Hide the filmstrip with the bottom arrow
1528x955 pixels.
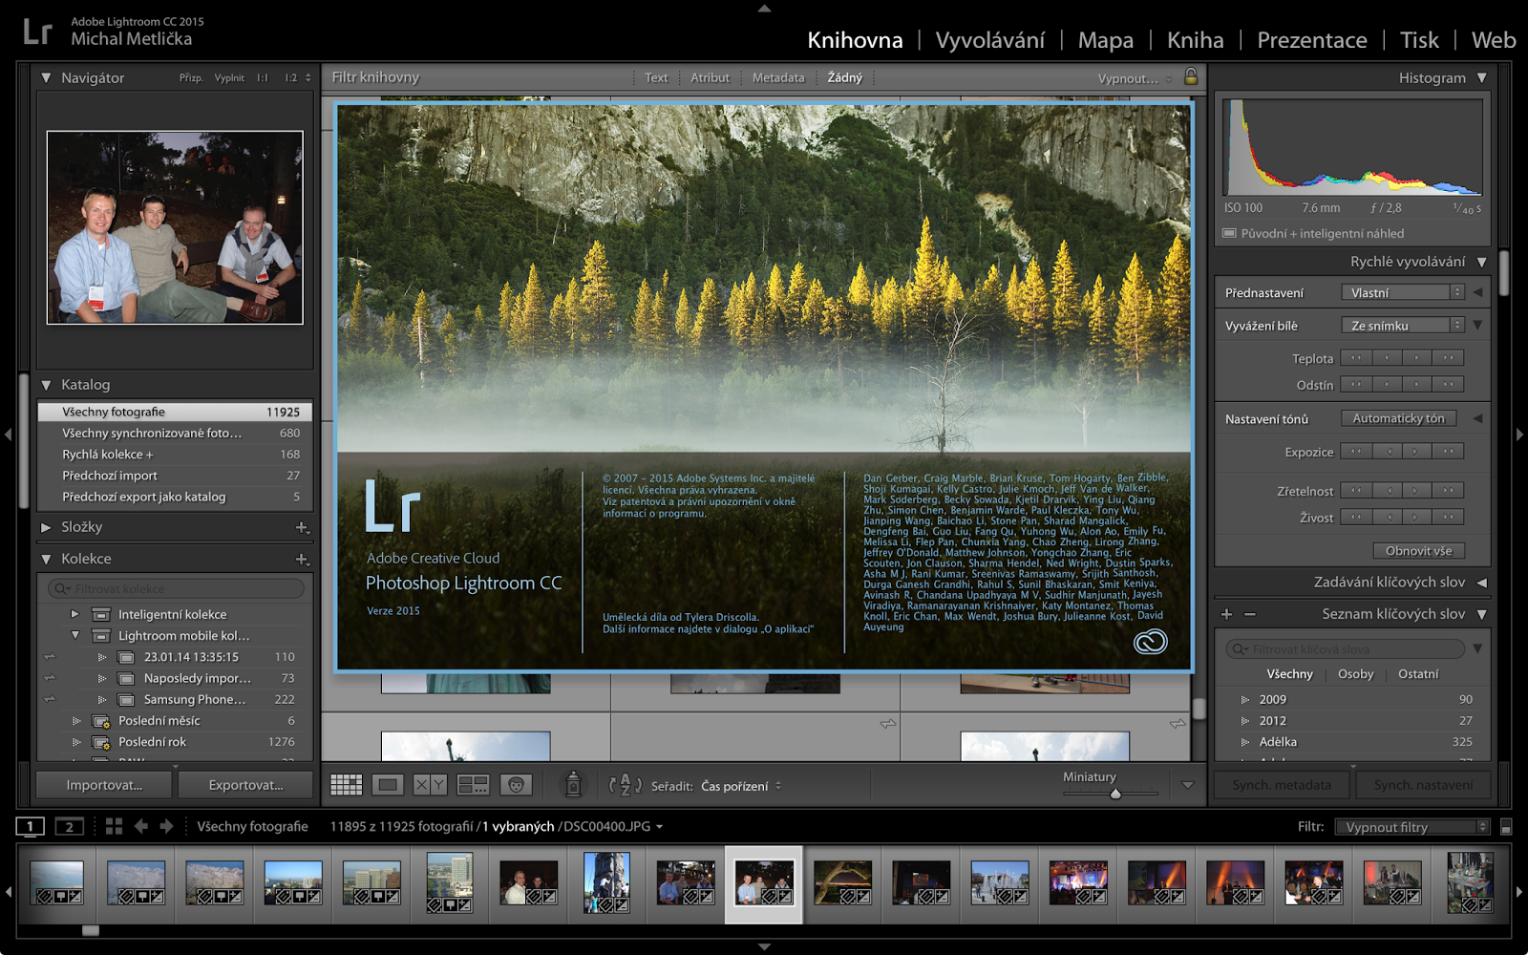click(x=764, y=947)
